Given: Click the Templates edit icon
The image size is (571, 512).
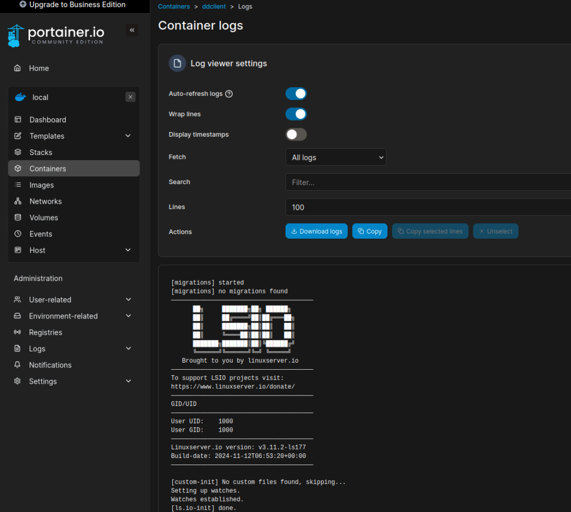Looking at the screenshot, I should pyautogui.click(x=17, y=136).
